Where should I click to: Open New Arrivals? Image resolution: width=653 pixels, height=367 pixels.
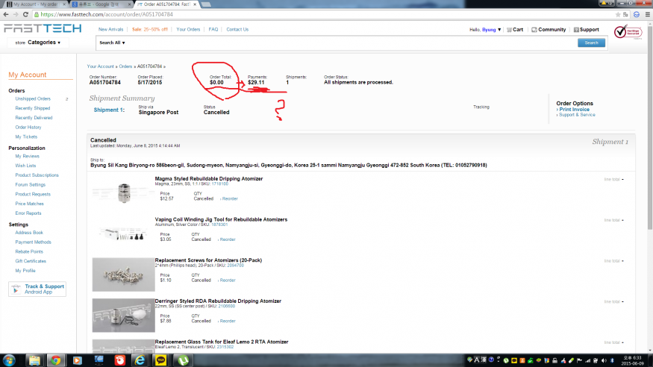point(110,30)
